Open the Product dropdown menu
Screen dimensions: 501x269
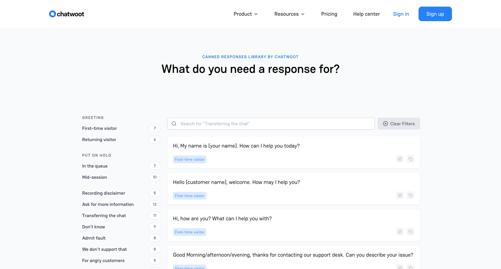246,14
